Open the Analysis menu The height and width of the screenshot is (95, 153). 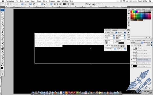(52, 1)
